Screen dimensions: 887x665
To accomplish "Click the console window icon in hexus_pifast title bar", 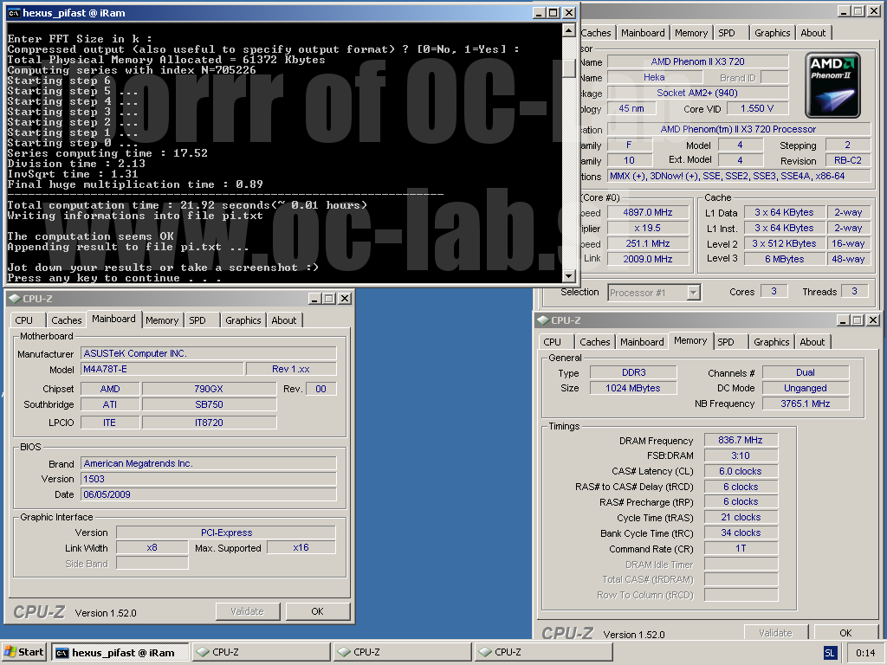I will tap(14, 12).
